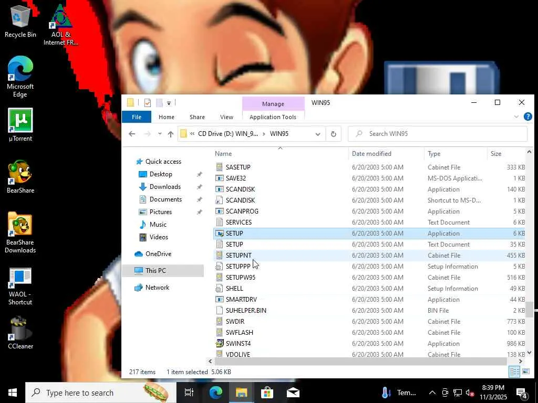Image resolution: width=538 pixels, height=403 pixels.
Task: Open Documents in the navigation pane
Action: coord(165,199)
